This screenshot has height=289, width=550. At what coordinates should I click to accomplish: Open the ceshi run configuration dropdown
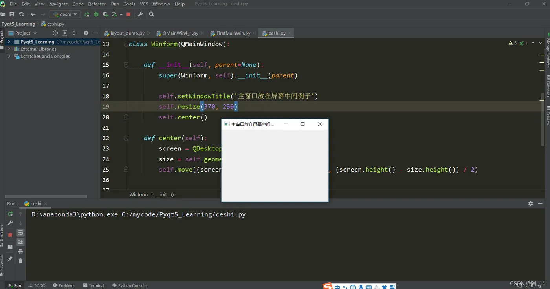[x=65, y=14]
